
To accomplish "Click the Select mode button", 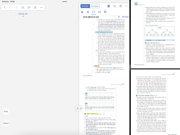I will (x=6, y=123).
